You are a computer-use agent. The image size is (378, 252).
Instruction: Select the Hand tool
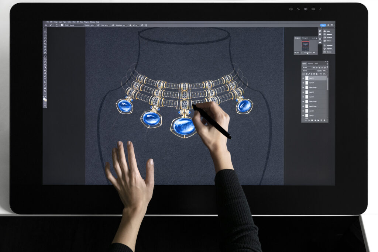pyautogui.click(x=45, y=88)
